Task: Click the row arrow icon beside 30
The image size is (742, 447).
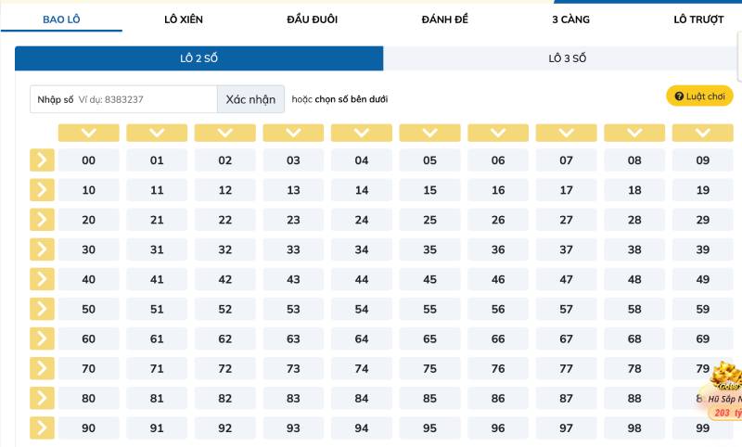Action: coord(42,249)
